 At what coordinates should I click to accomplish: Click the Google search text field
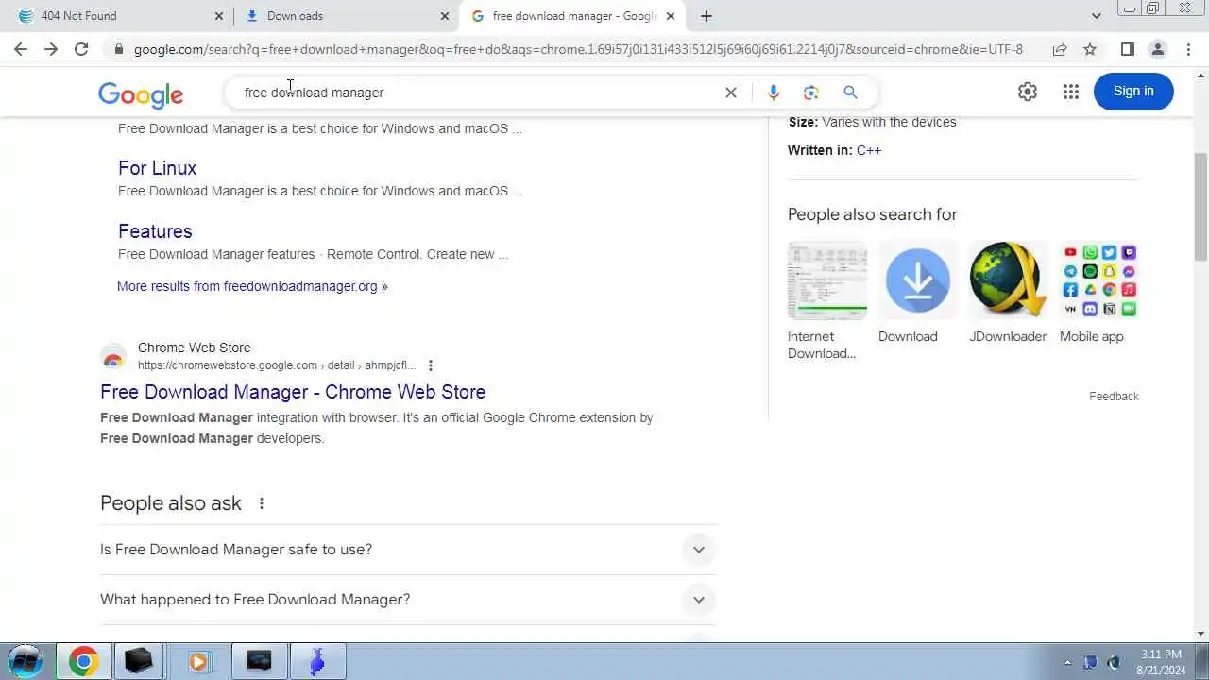(x=477, y=93)
